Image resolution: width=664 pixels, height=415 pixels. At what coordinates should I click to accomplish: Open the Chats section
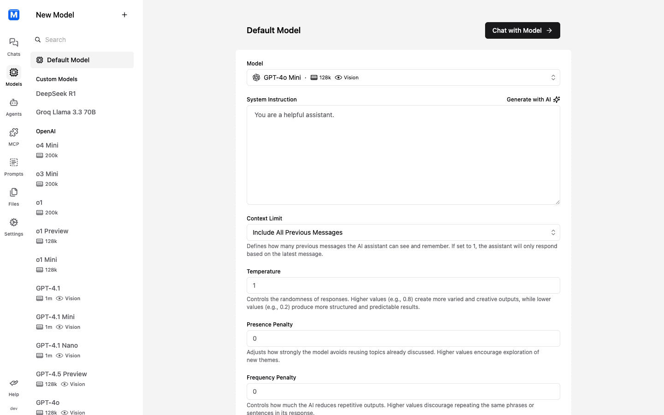14,47
